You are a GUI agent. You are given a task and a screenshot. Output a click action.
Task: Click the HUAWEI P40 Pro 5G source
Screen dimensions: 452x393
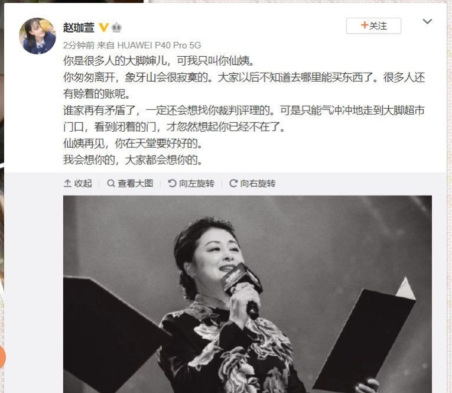click(159, 46)
